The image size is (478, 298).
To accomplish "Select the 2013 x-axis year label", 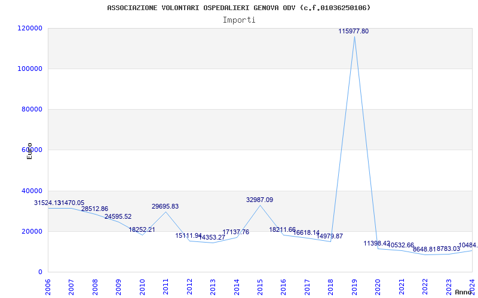I will click(x=213, y=287).
